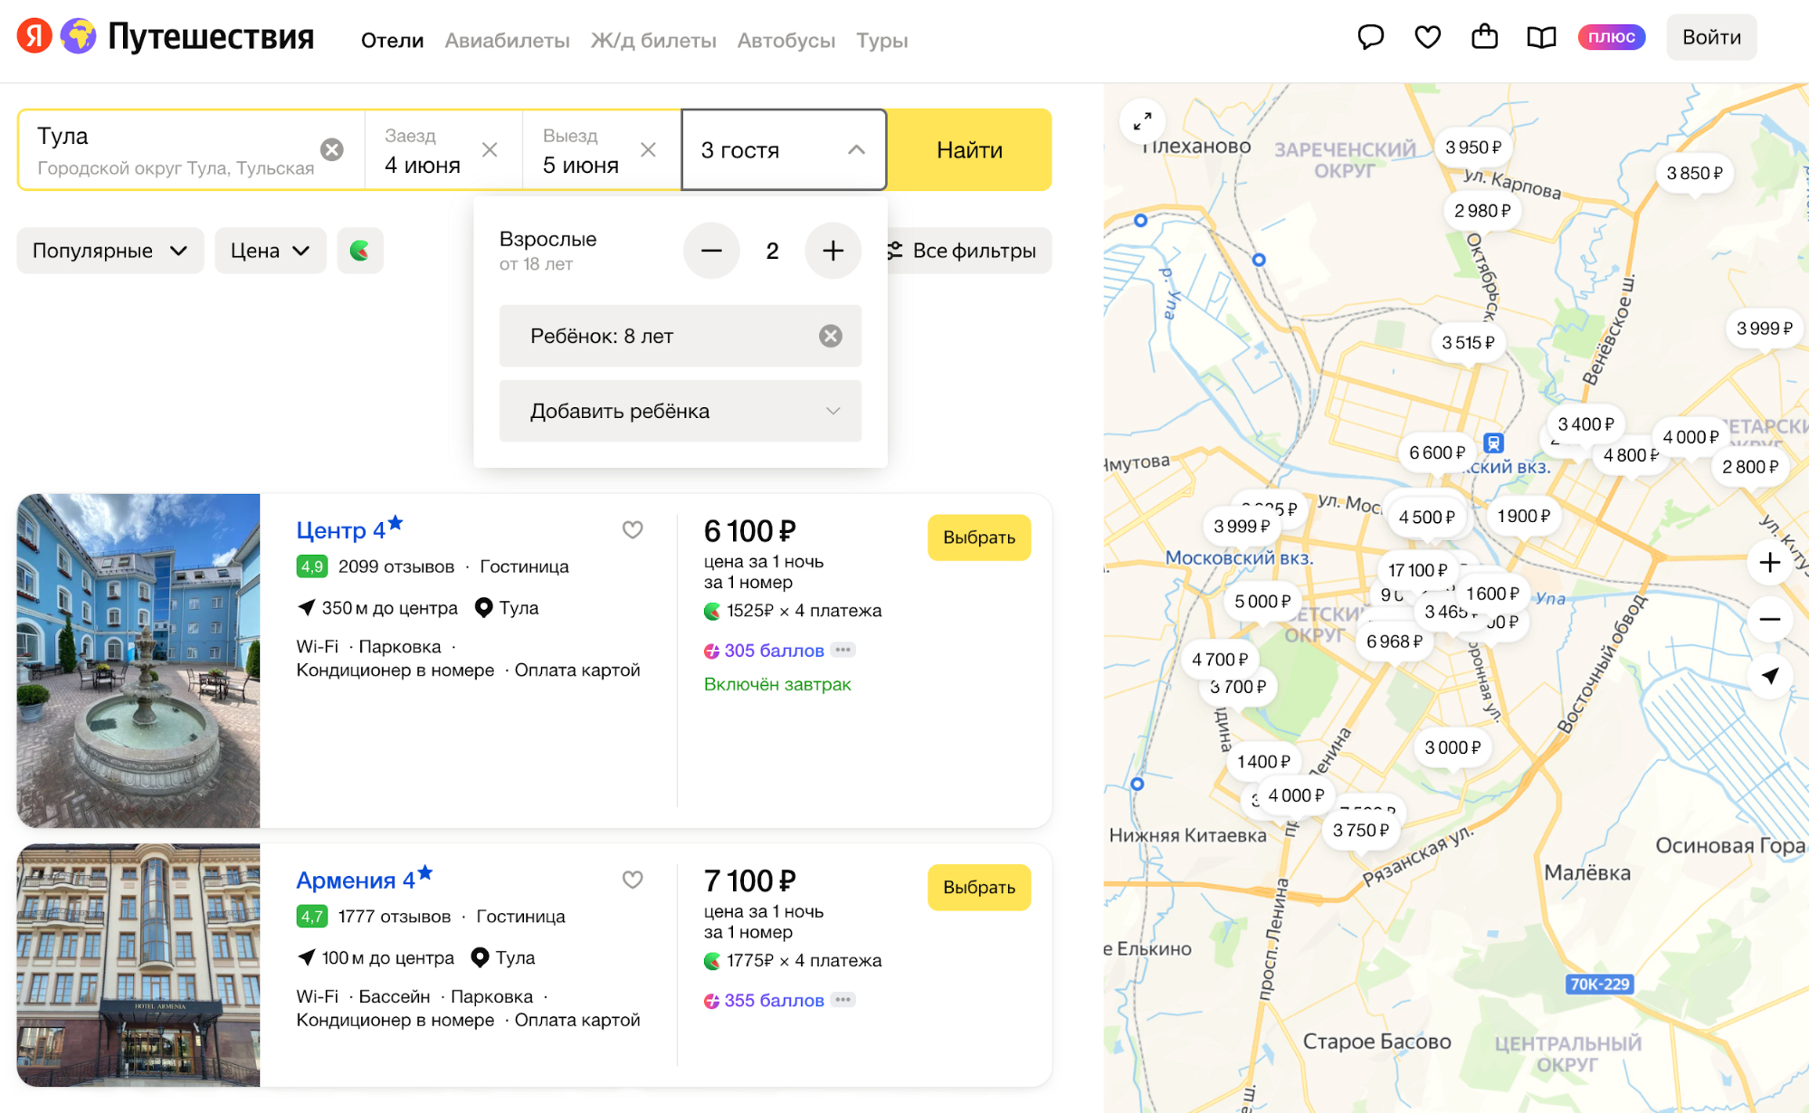1809x1113 pixels.
Task: Show details for 305 баллов
Action: tap(843, 650)
